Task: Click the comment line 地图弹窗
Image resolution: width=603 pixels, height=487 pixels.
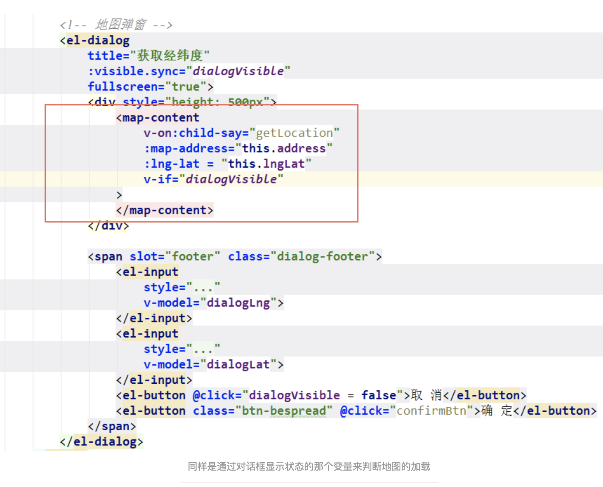Action: [x=116, y=25]
